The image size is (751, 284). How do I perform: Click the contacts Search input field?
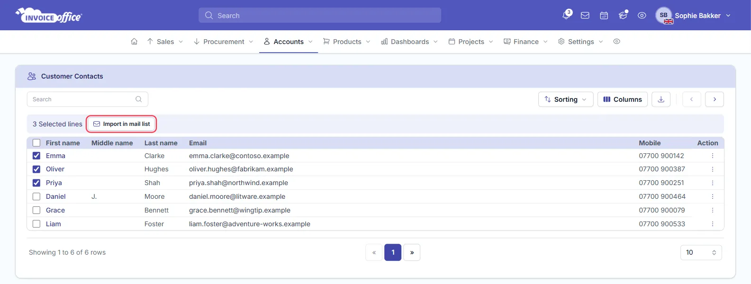(88, 99)
